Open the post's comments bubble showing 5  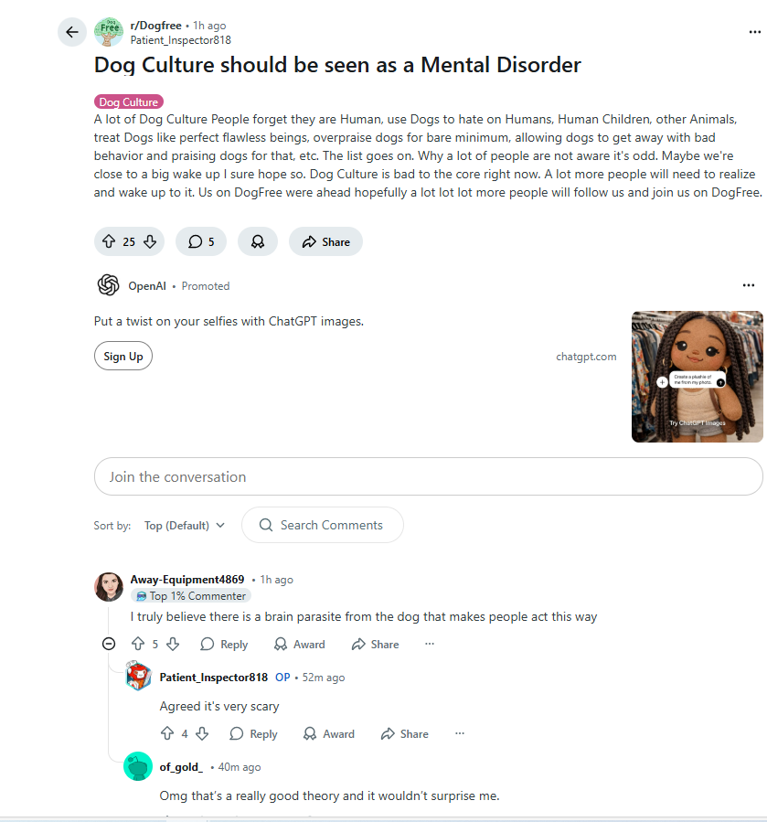(201, 241)
